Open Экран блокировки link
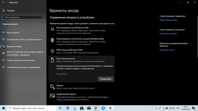The width and height of the screenshot is (198, 111). 168,20
